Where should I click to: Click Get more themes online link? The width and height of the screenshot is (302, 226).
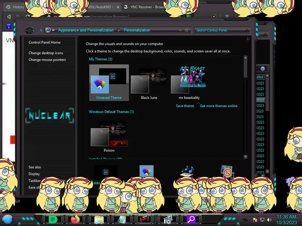(219, 106)
